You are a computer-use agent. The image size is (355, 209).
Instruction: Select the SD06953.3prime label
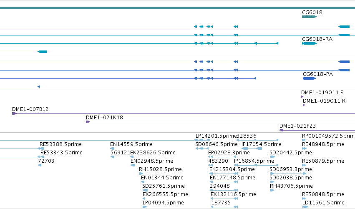click(x=291, y=169)
